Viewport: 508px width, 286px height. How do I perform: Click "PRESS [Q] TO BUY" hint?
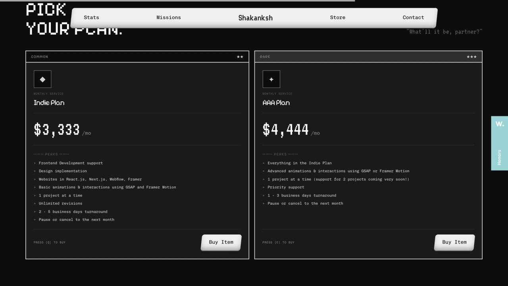pyautogui.click(x=50, y=242)
